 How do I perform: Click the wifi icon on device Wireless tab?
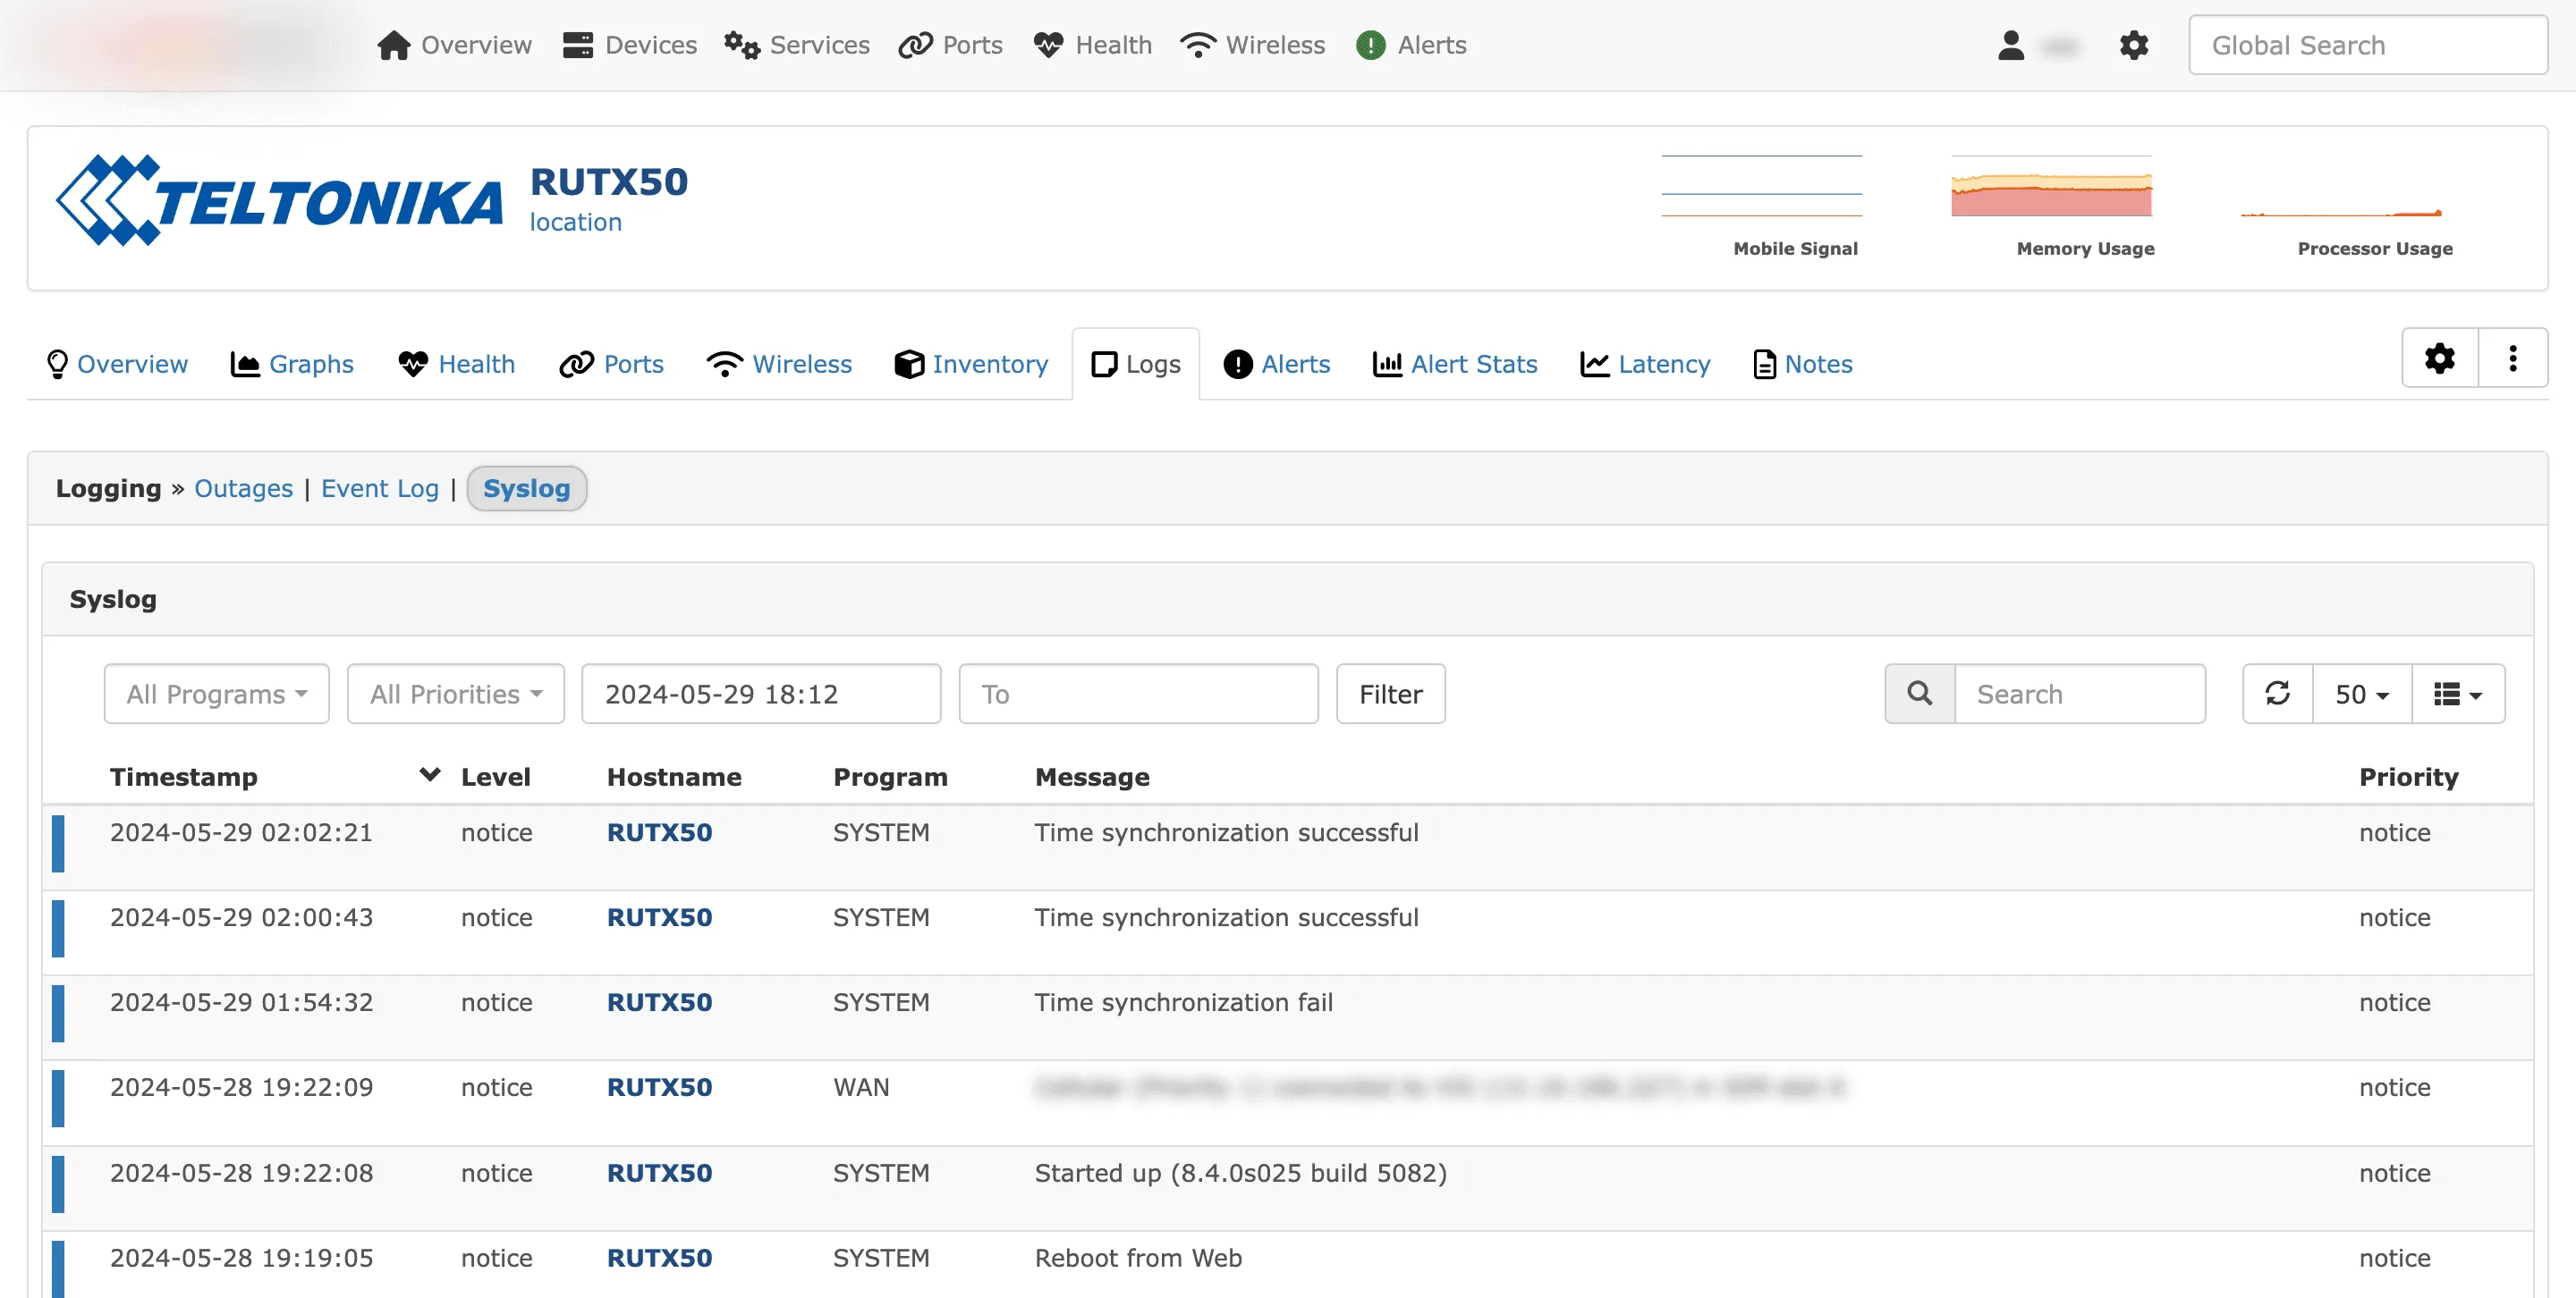tap(724, 364)
